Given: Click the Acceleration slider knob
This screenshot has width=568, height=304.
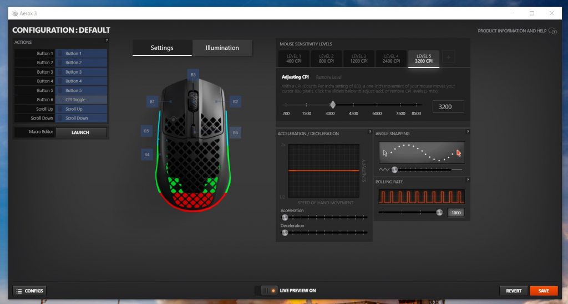Looking at the screenshot, I should (x=285, y=218).
